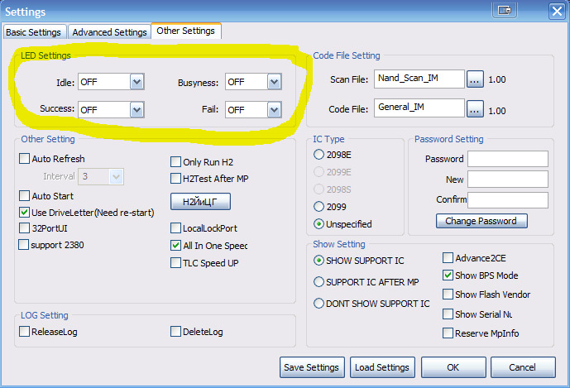The height and width of the screenshot is (388, 570).
Task: Enable the Show Flash Vendor checkbox
Action: (448, 295)
